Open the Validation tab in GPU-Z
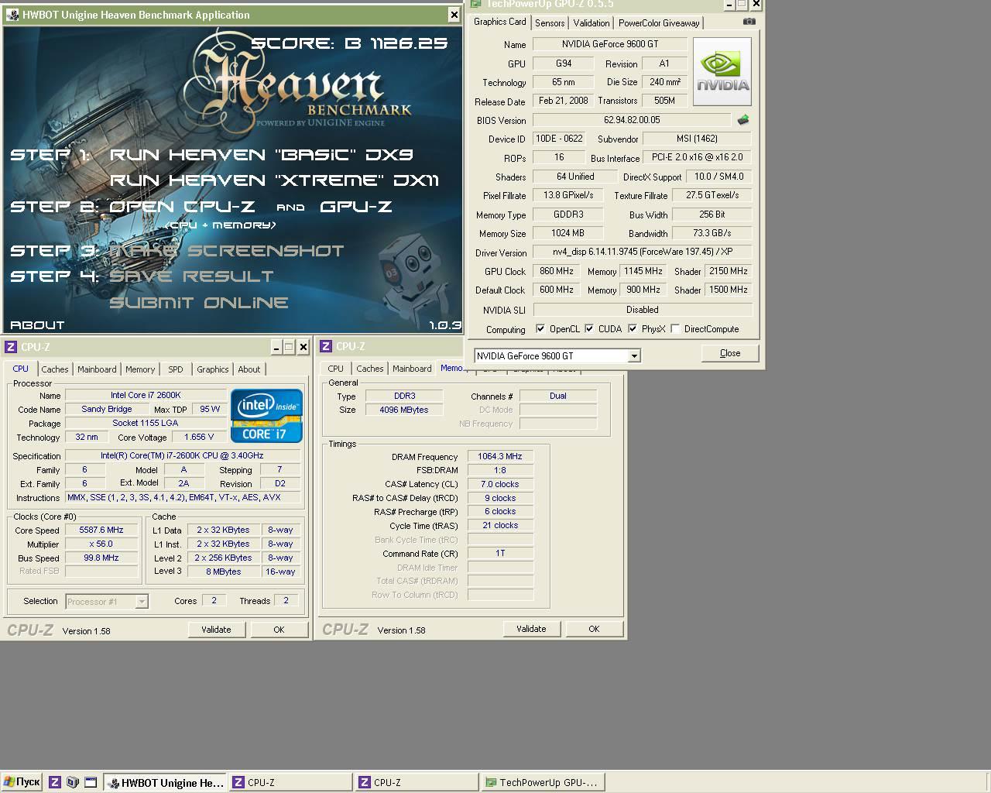Screen dimensions: 991x793 [x=592, y=23]
